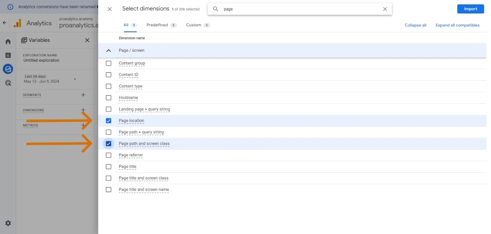The image size is (491, 234).
Task: Click the Content type dimension name
Action: tap(131, 86)
